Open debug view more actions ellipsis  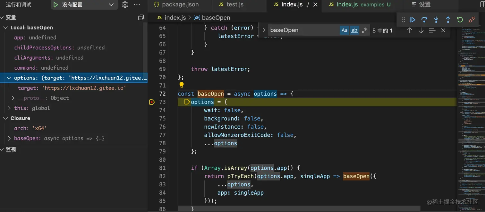(x=137, y=5)
